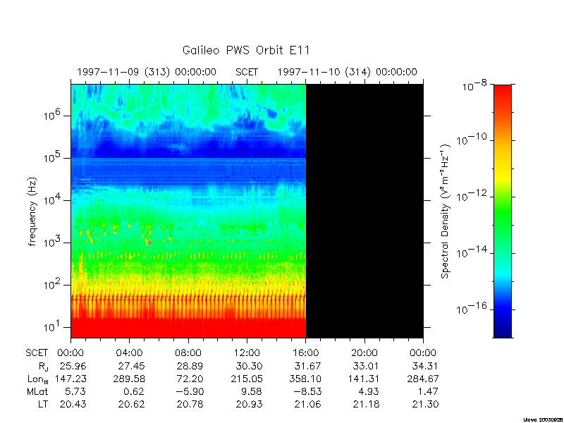Screen dimensions: 564x423
Task: Click the LT value "20.62"
Action: (x=131, y=404)
